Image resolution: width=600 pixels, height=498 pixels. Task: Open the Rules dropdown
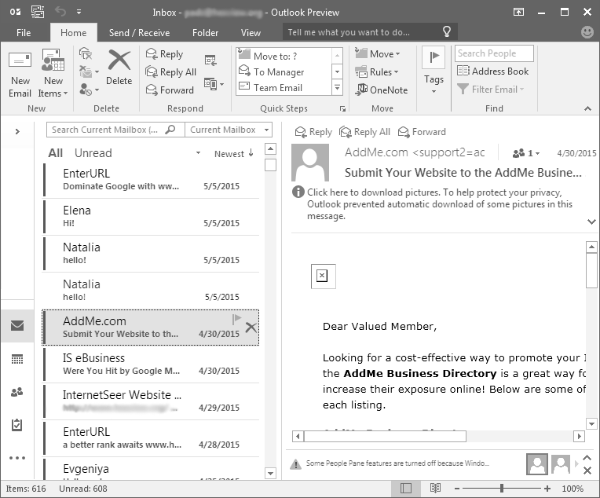click(x=376, y=72)
